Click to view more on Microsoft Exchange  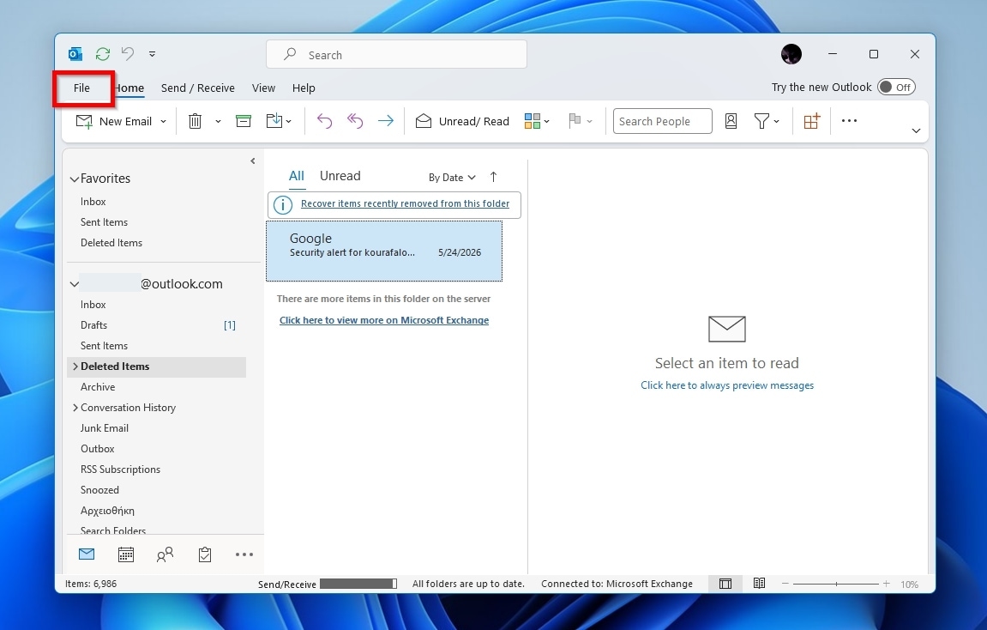[384, 320]
